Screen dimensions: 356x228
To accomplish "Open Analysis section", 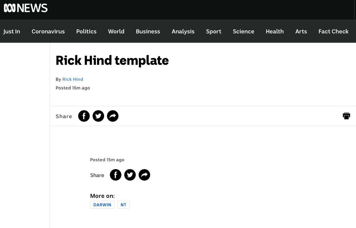I will point(183,31).
